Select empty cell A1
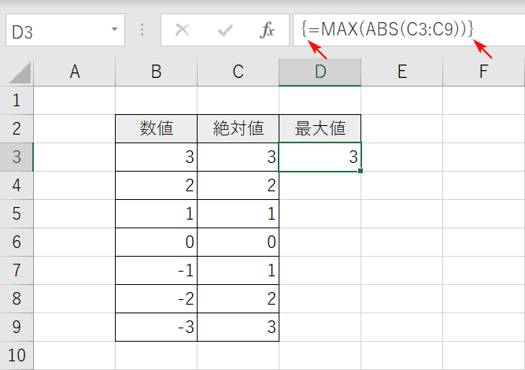The image size is (525, 370). click(74, 100)
